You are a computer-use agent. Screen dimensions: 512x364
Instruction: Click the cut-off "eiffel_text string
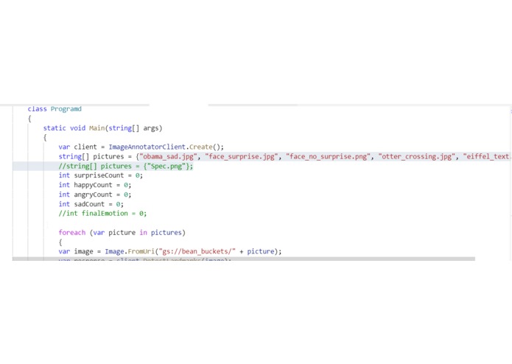486,157
